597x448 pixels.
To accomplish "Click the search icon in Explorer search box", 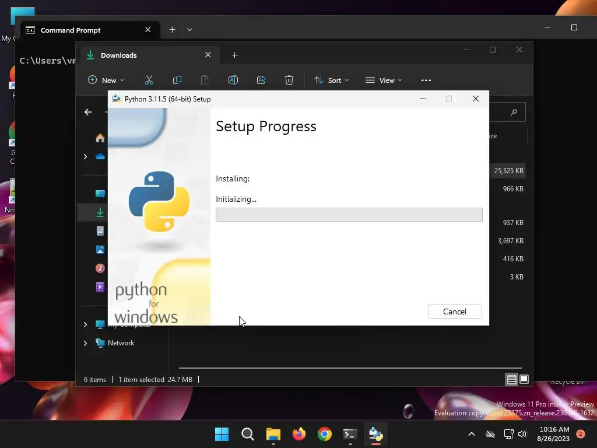I will pos(514,112).
